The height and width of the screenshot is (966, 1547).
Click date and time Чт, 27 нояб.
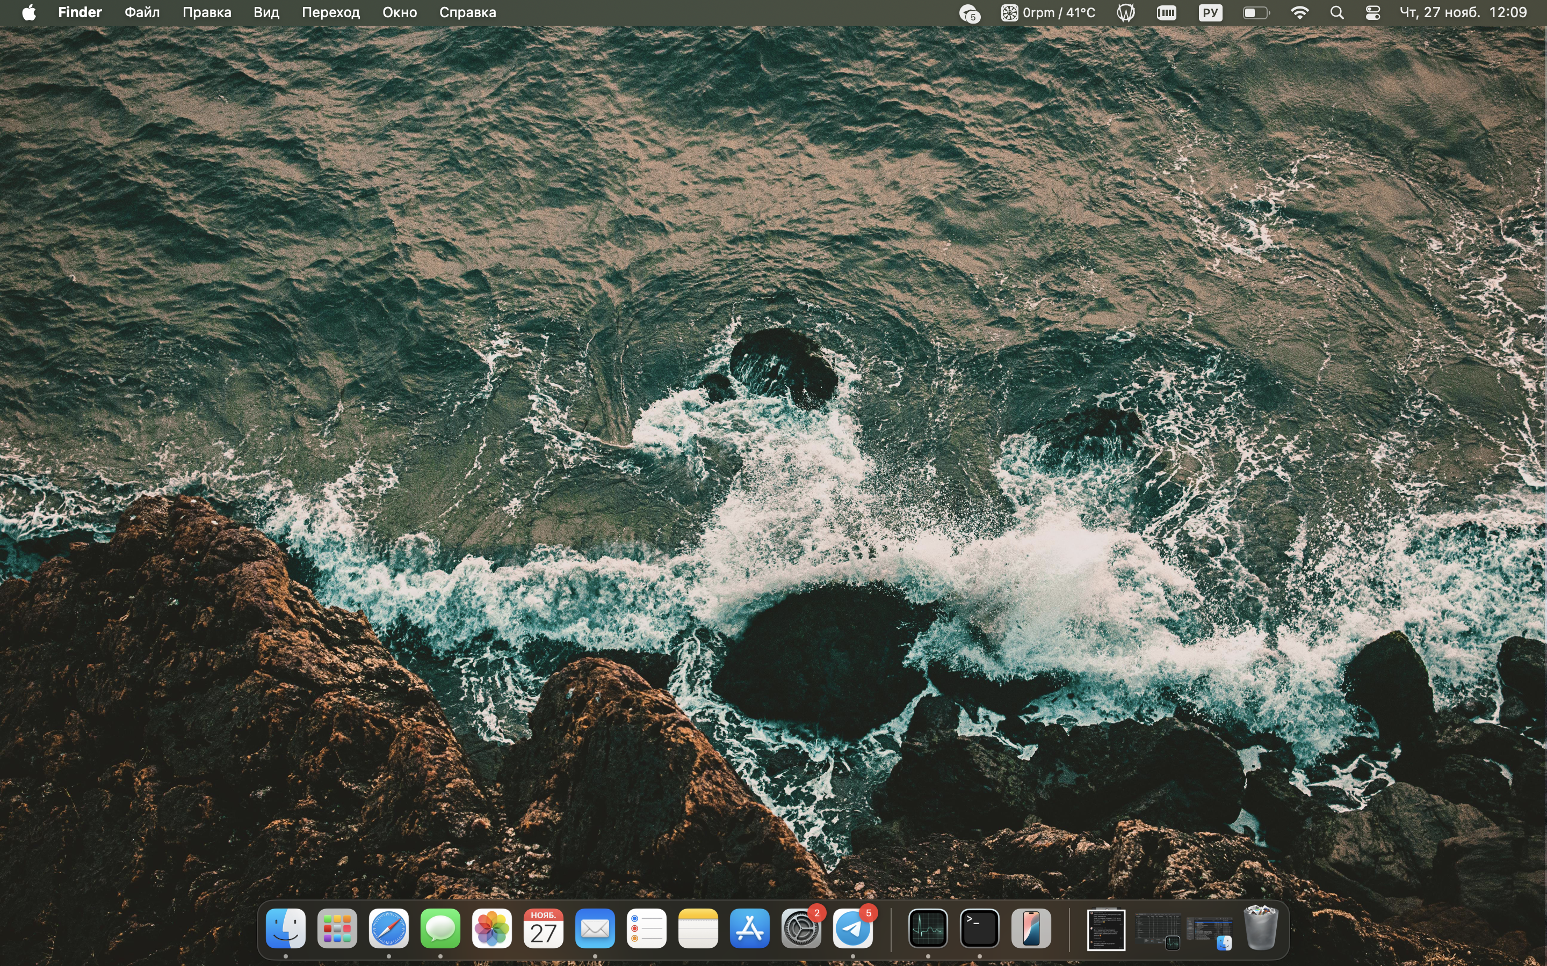1463,13
